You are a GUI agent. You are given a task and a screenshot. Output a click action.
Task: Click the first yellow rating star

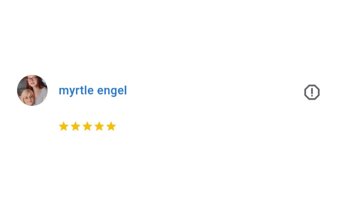pos(63,126)
